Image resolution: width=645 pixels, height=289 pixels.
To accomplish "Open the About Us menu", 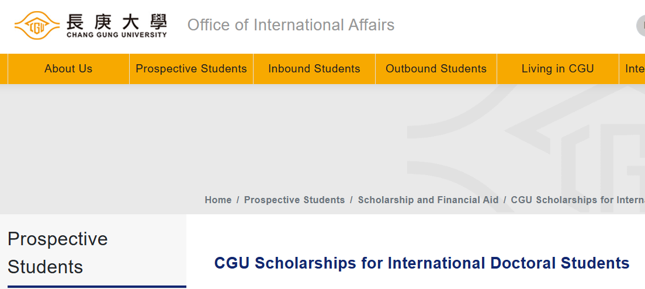I will 68,69.
